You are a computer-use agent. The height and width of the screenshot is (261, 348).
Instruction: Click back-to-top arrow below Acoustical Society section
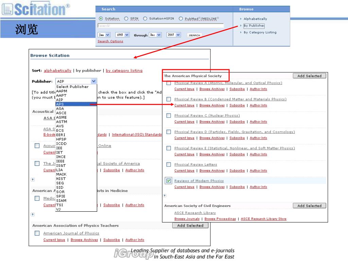pyautogui.click(x=33, y=179)
